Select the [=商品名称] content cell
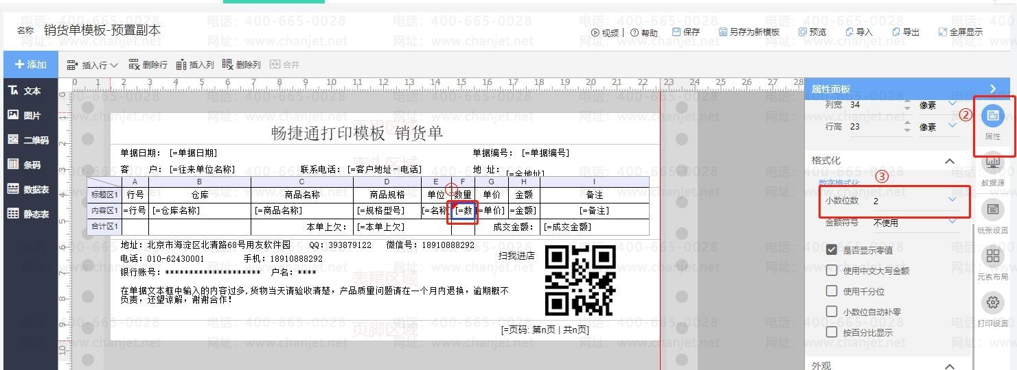Image resolution: width=1017 pixels, height=370 pixels. click(302, 210)
